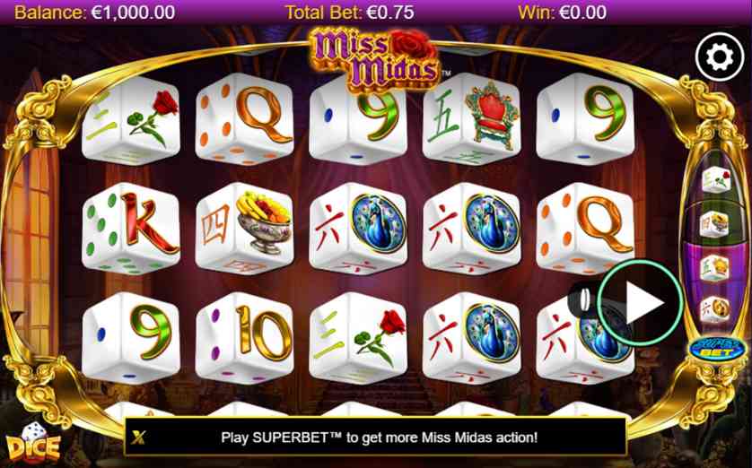Image resolution: width=752 pixels, height=468 pixels.
Task: Click the Play SUPERBET message text
Action: point(379,438)
